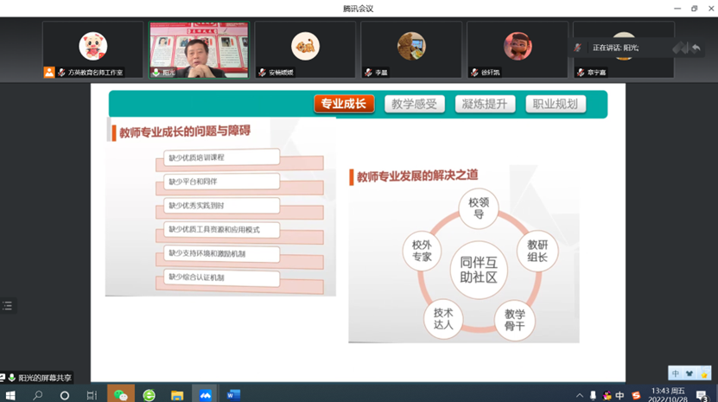Click the 职业规划 slide button
The height and width of the screenshot is (402, 718).
(556, 105)
